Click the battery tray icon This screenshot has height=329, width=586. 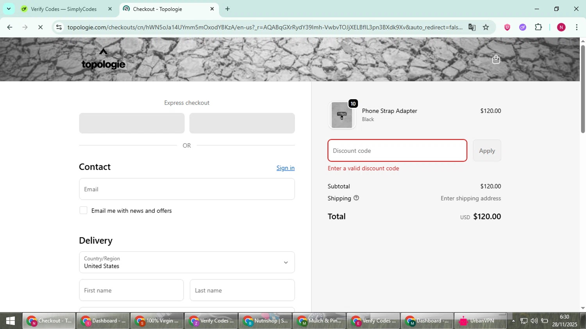(545, 321)
